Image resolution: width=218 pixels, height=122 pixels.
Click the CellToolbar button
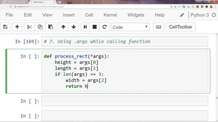(181, 27)
